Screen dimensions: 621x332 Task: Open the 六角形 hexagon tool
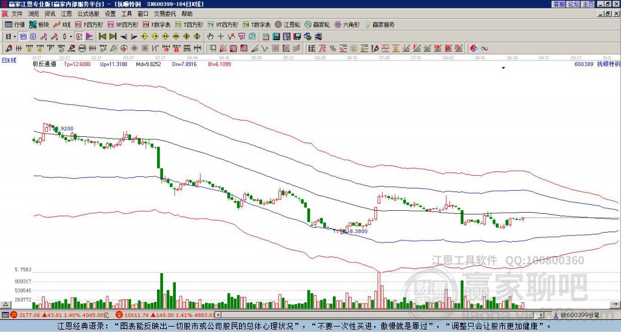point(347,24)
